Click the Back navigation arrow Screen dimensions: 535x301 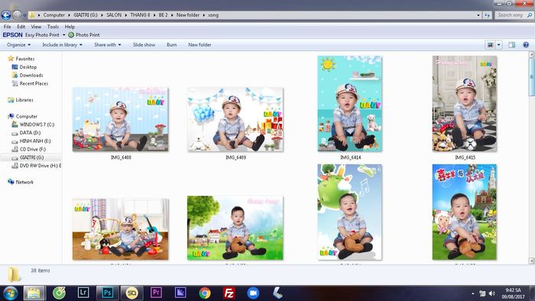tap(6, 15)
